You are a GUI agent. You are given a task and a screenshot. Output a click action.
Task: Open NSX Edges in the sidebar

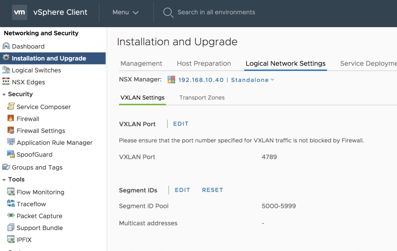coord(28,82)
